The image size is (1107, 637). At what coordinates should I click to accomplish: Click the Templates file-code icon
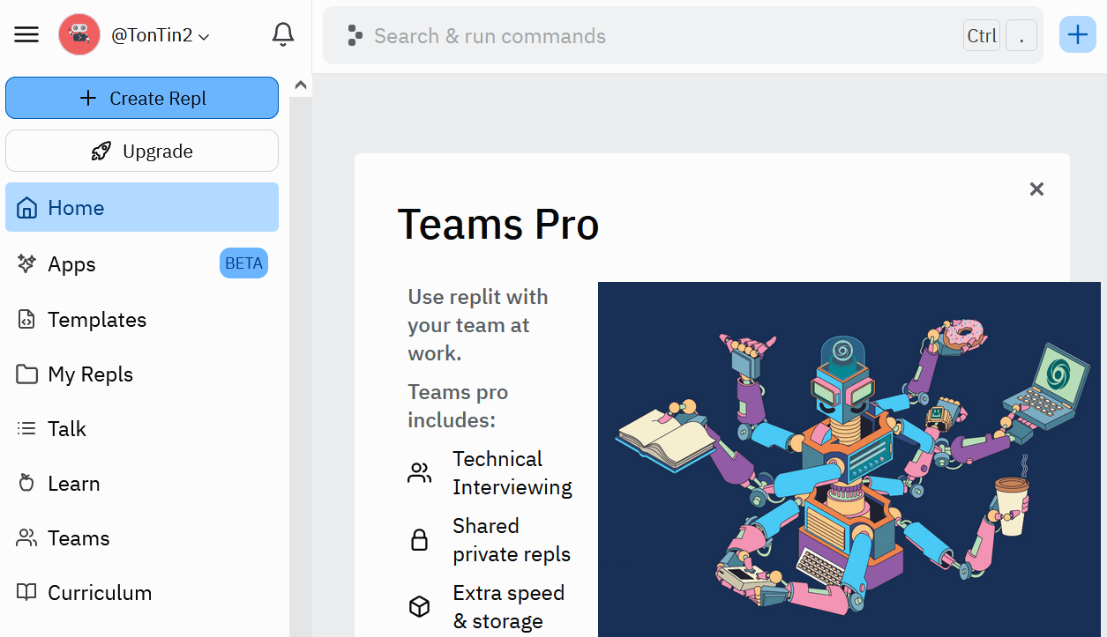click(x=27, y=319)
